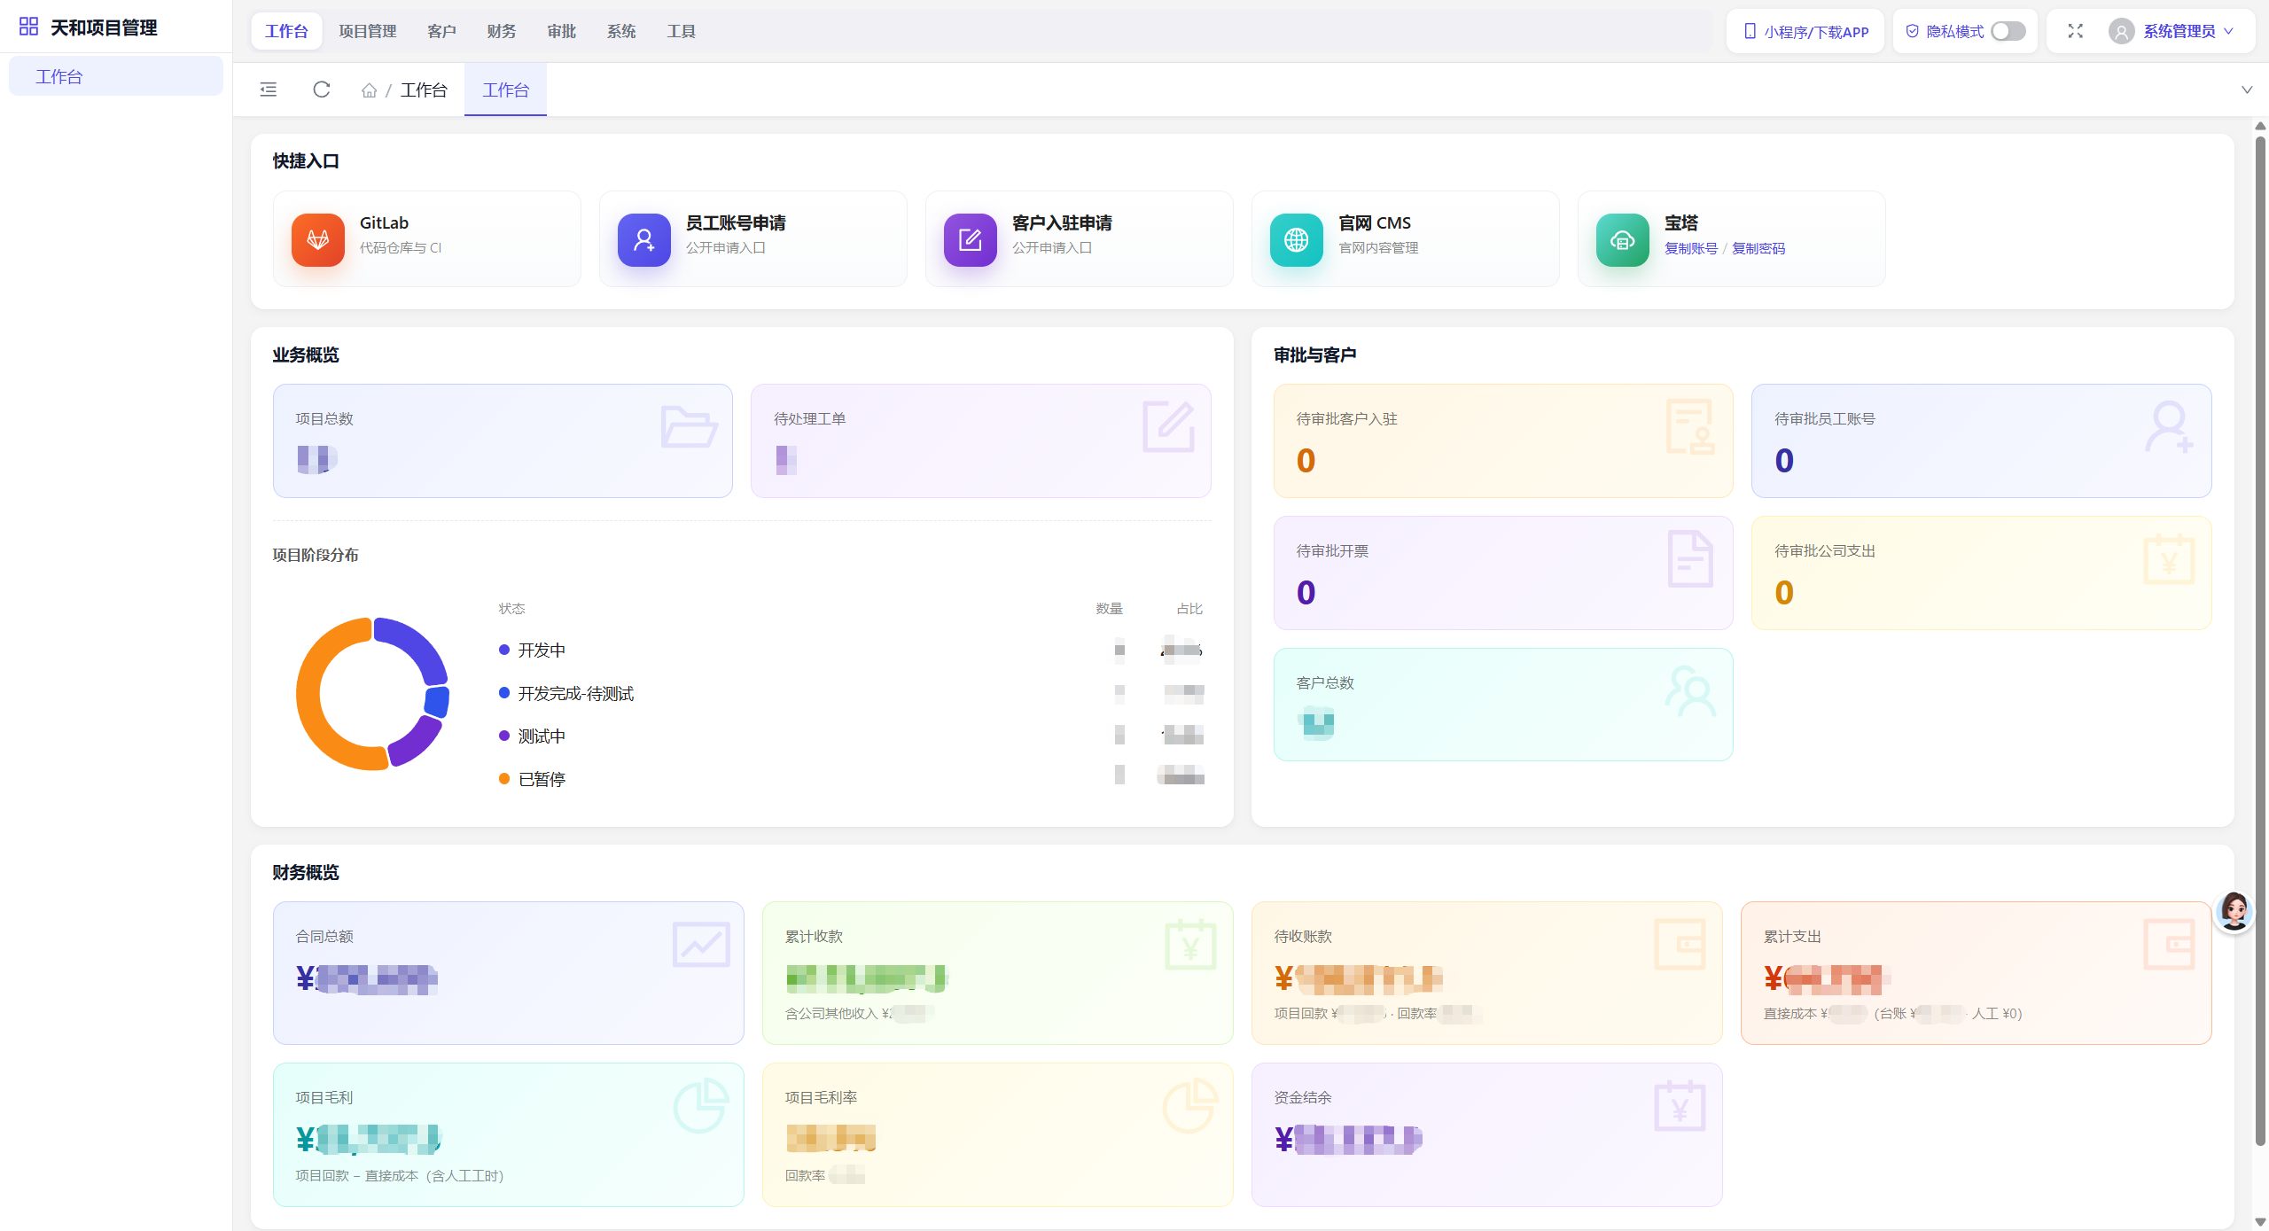
Task: Click the 系统管理员 avatar icon
Action: click(x=2121, y=32)
